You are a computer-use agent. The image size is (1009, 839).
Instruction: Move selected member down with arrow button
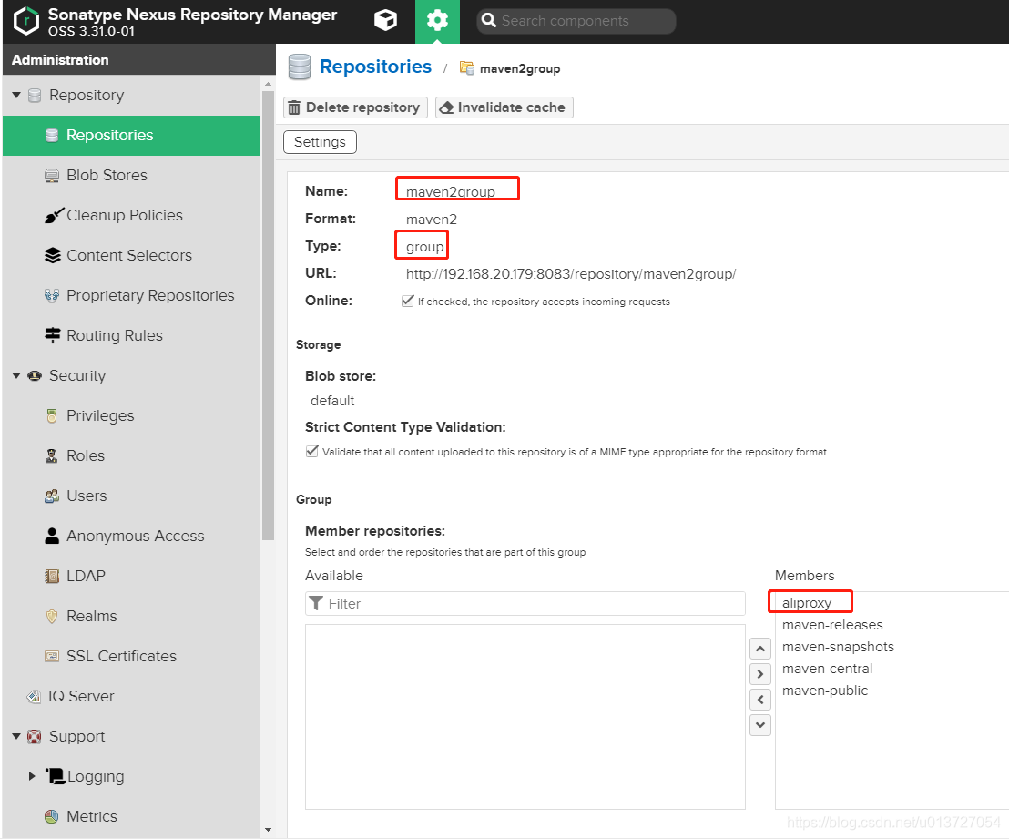760,725
